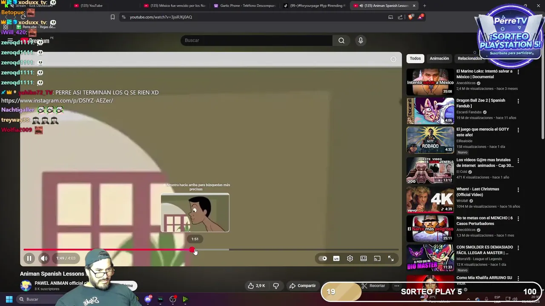The height and width of the screenshot is (306, 545).
Task: Open options menu for 'El juego que merecía' video
Action: pos(518,130)
